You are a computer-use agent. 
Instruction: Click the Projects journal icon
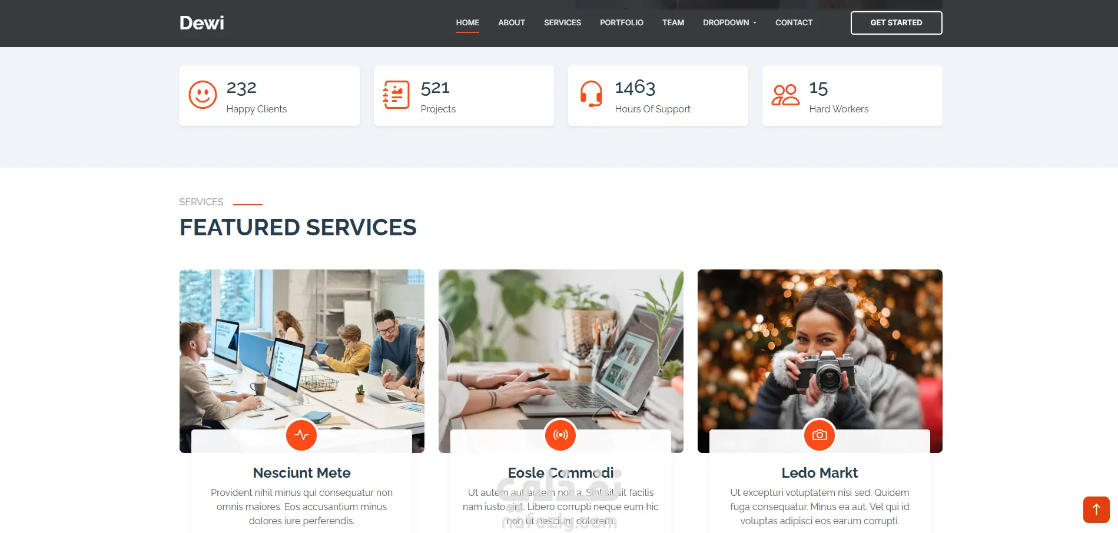[396, 95]
